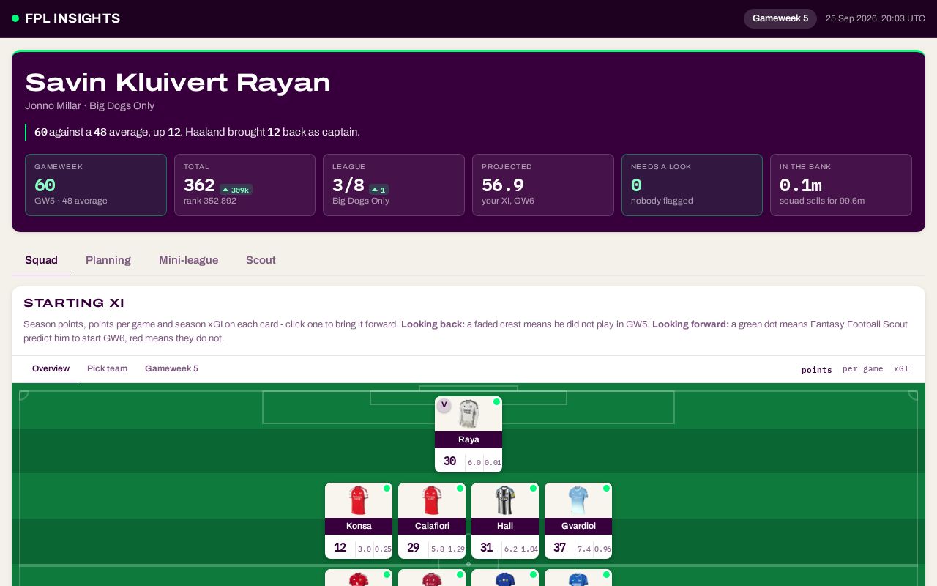Open the In the bank 0.1m card

841,185
